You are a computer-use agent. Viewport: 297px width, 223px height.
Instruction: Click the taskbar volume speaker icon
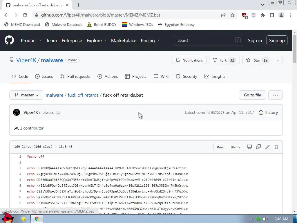(265, 219)
